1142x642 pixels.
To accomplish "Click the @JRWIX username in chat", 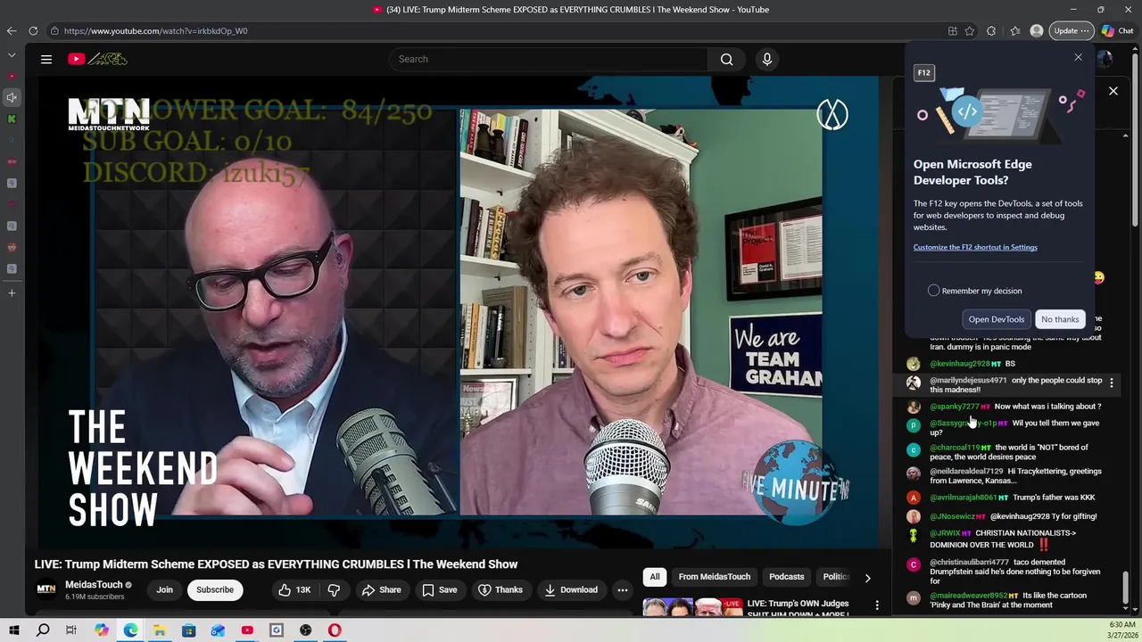I will coord(945,533).
